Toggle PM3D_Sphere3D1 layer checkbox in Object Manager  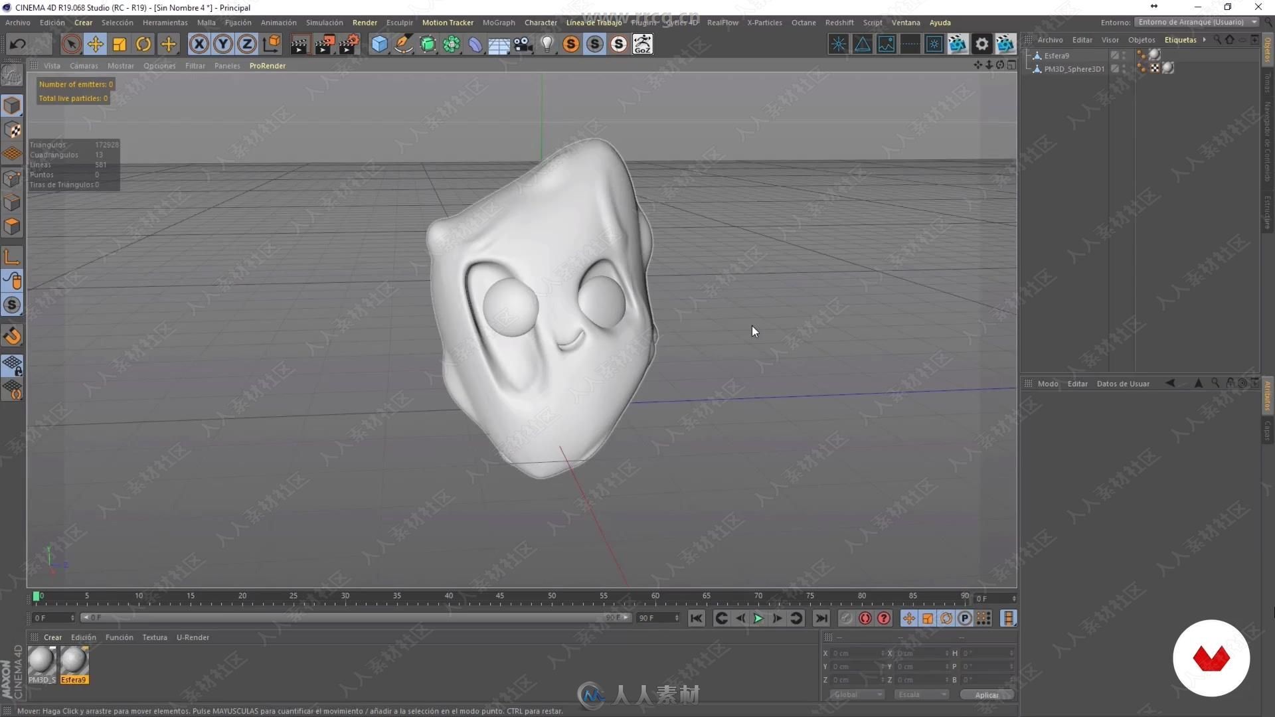(x=1115, y=69)
